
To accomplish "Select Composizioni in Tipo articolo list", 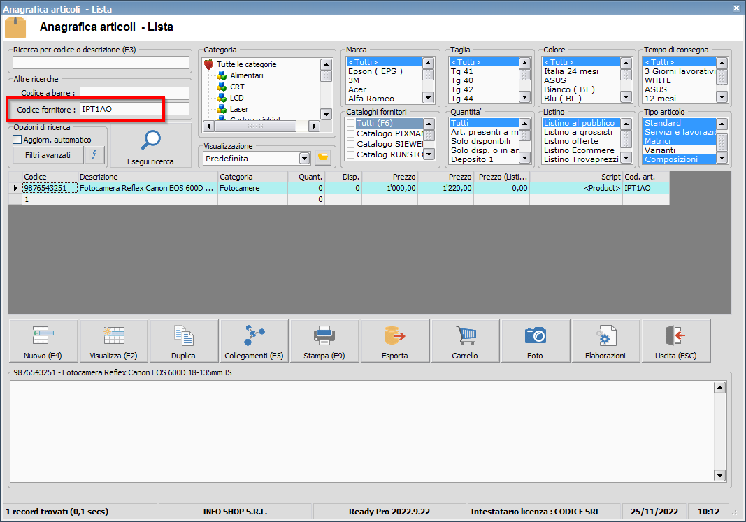I will [680, 159].
